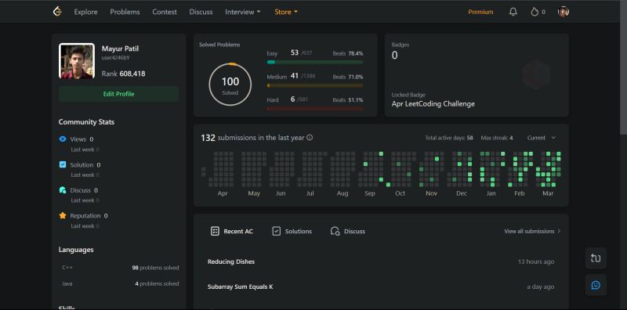Switch to the Solutions tab
627x310 pixels.
click(292, 231)
